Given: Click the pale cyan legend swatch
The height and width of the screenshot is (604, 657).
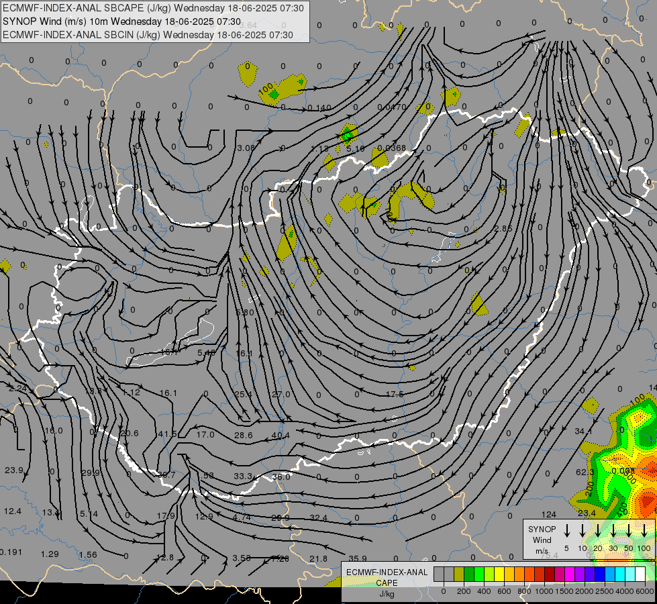Looking at the screenshot, I should click(x=630, y=574).
